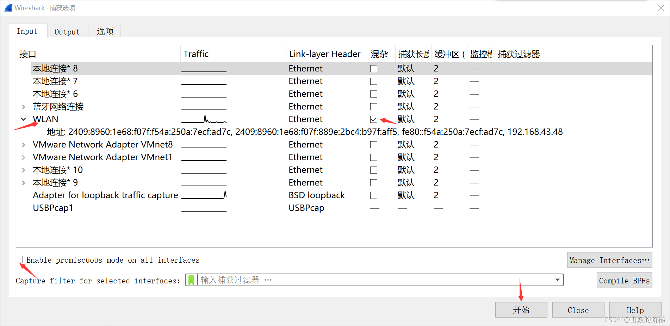
Task: Expand the 本地连接* 9 interface row
Action: coord(23,183)
